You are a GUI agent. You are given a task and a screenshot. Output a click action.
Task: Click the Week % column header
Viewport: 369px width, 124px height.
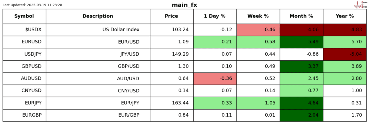pos(258,16)
